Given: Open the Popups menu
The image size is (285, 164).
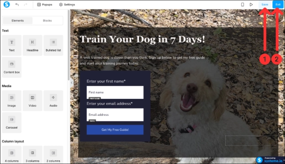Looking at the screenshot, I should pos(45,5).
